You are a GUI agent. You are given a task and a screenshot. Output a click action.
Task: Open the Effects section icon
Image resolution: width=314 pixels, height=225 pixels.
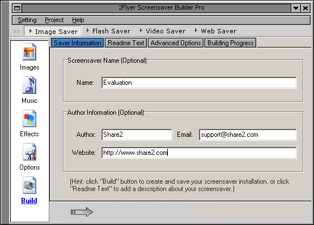(x=29, y=118)
